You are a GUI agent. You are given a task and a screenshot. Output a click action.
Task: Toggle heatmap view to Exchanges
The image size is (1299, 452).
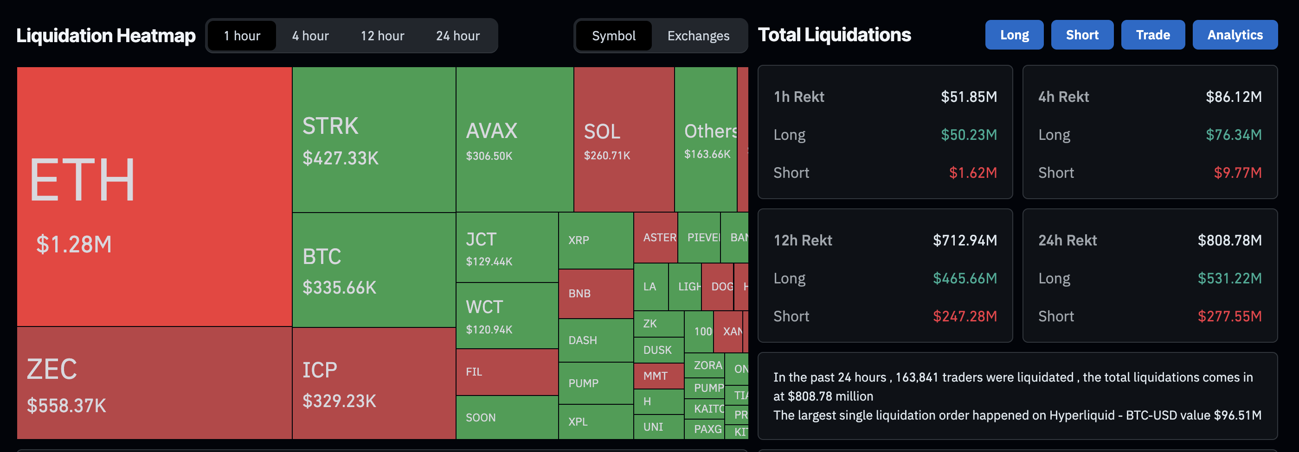(698, 36)
